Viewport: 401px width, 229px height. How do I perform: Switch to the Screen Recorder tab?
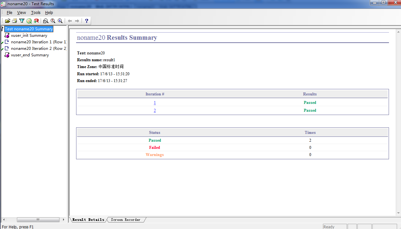click(x=126, y=220)
